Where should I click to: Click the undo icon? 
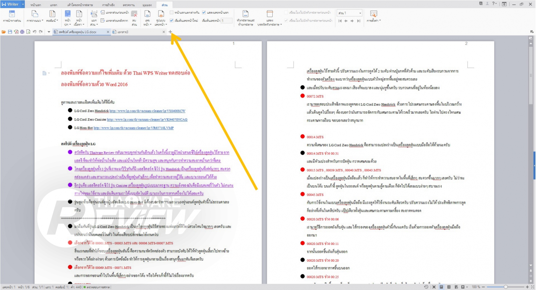click(x=35, y=32)
